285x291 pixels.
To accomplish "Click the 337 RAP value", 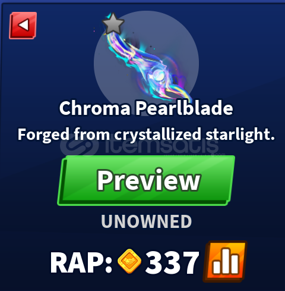I will tap(172, 262).
